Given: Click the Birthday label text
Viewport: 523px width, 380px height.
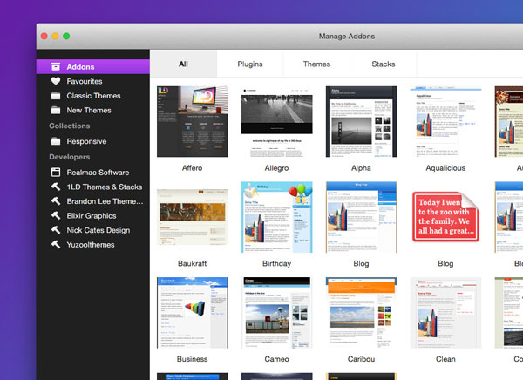Looking at the screenshot, I should click(x=276, y=263).
